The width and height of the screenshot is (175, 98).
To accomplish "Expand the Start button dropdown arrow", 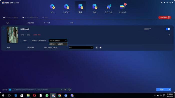I will 169,90.
